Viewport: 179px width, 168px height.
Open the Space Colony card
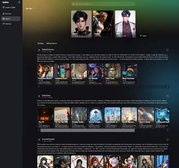[x=146, y=118]
